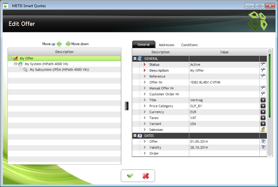Click the Value column header
Screen dimensions: 278x187
pos(224,52)
